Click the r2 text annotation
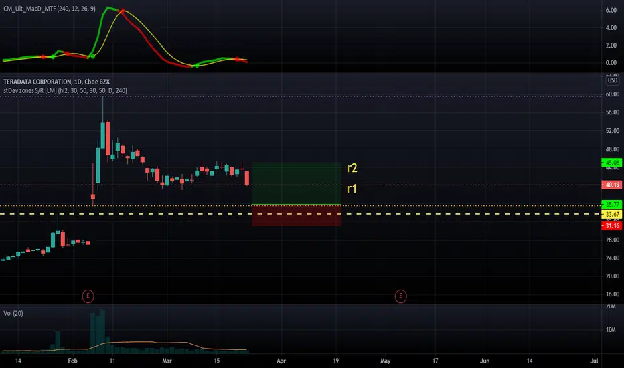Viewport: 624px width, 368px height. point(352,168)
